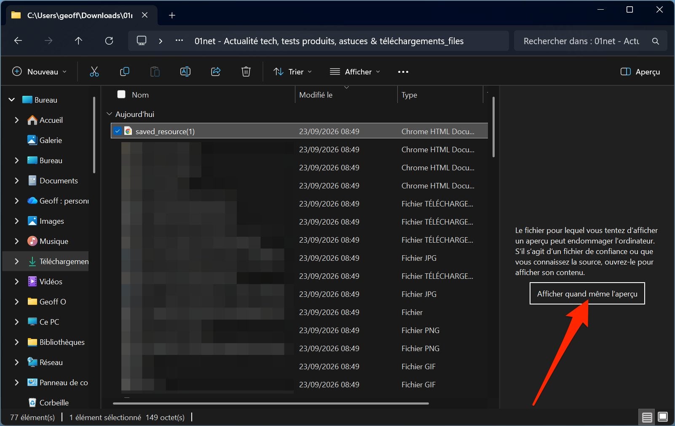Go back with the left arrow

coord(18,41)
